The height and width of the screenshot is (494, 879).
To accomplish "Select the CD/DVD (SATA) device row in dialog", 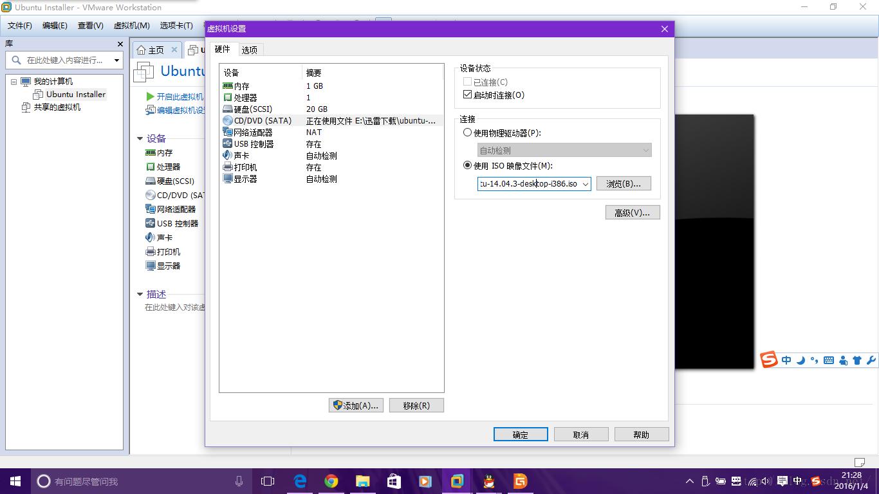I will point(332,121).
